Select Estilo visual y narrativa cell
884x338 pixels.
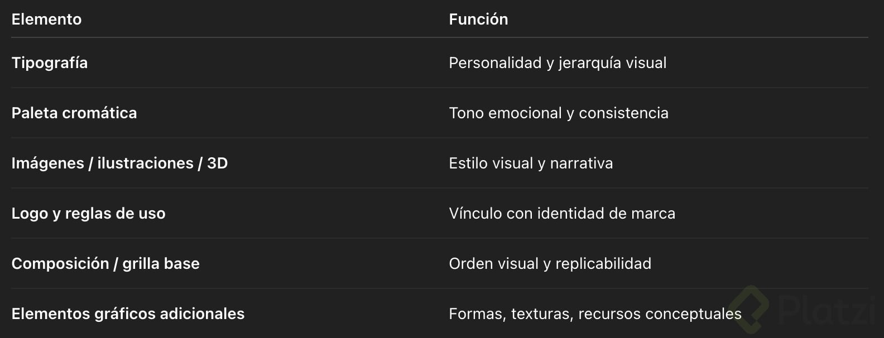point(531,163)
